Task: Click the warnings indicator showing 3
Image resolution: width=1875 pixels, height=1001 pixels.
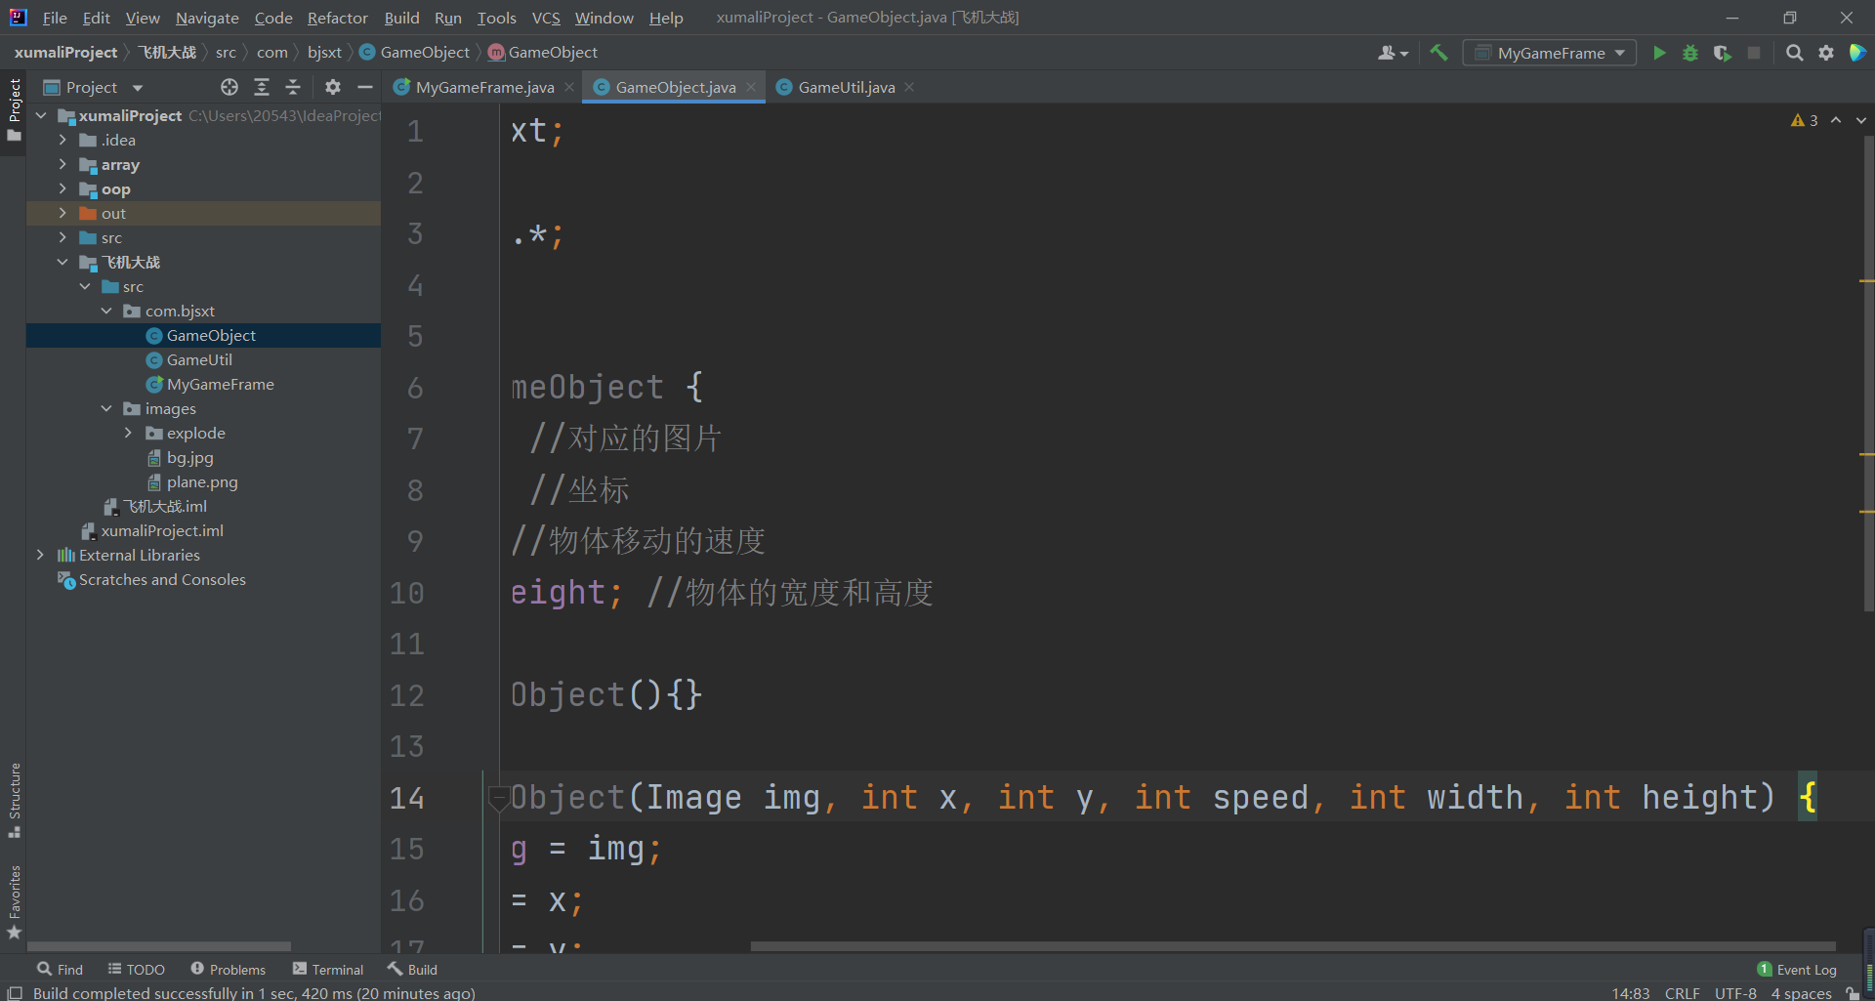Action: tap(1804, 120)
